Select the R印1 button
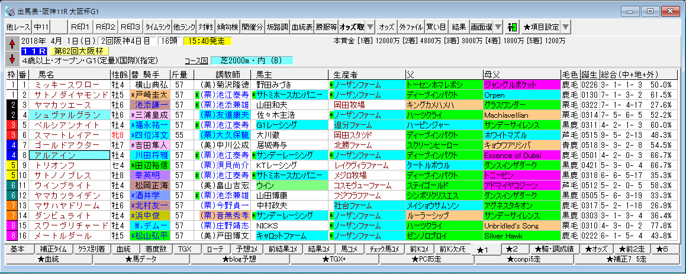 (80, 27)
